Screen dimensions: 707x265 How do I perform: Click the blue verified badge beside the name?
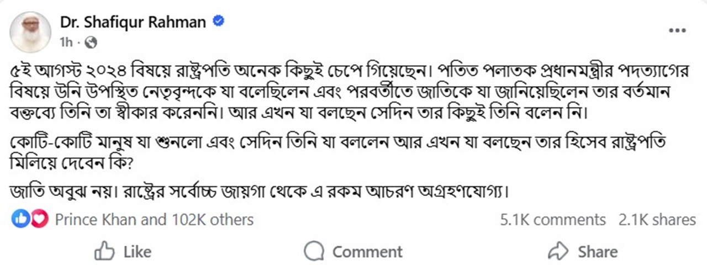click(218, 22)
